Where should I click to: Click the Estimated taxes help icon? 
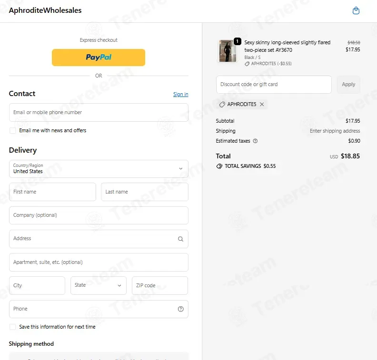click(x=255, y=141)
